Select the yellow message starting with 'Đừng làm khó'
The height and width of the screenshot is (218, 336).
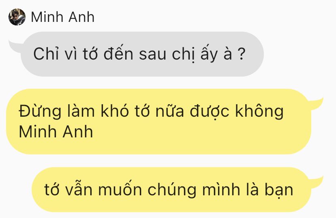click(x=158, y=122)
